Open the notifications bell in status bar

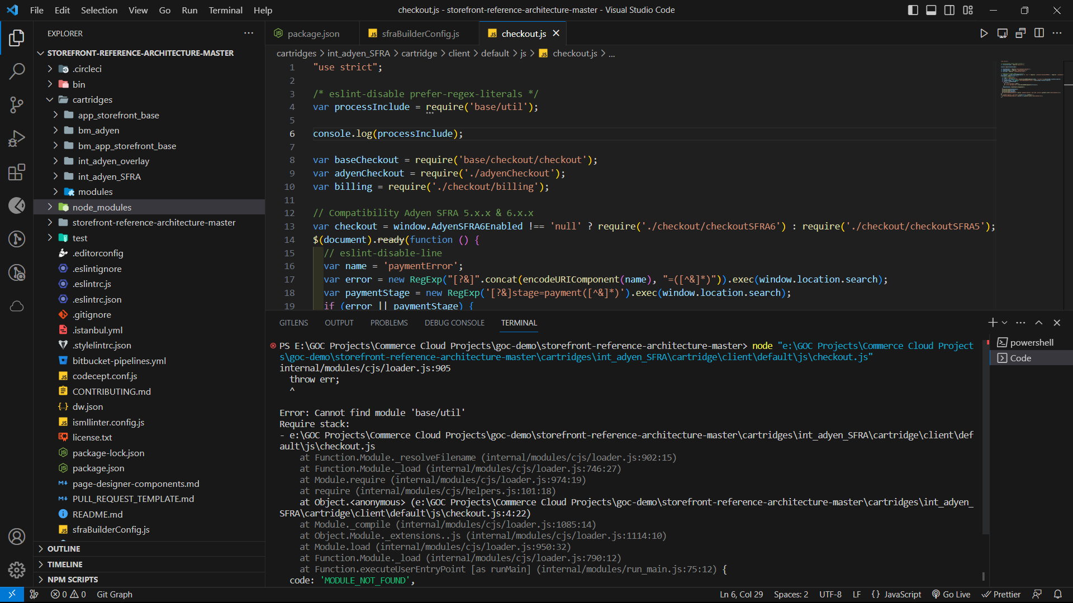(x=1058, y=594)
